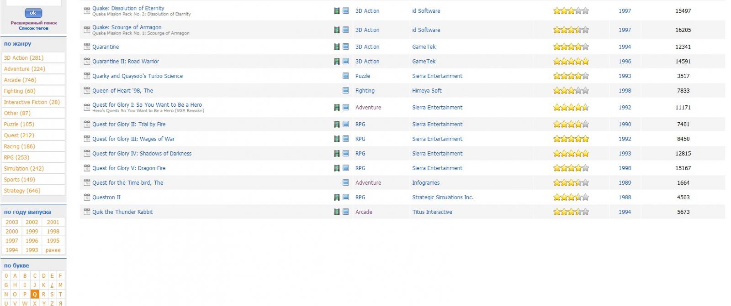Click Sierra Entertainment publisher for Quest for Glory II
This screenshot has width=731, height=306.
point(437,124)
